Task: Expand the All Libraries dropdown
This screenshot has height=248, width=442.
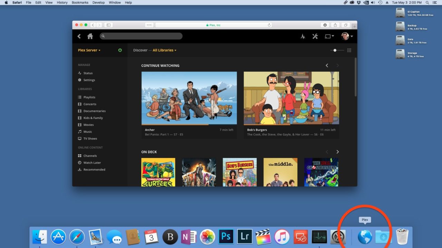Action: tap(164, 50)
